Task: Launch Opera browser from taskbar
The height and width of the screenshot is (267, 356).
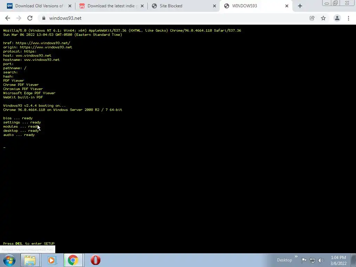Action: coord(96,260)
